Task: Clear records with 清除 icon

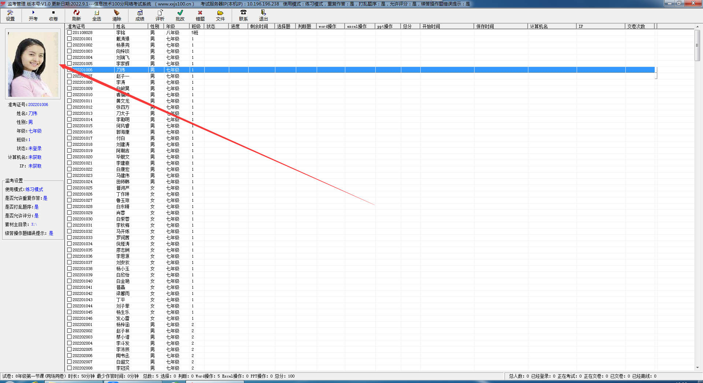Action: (117, 15)
